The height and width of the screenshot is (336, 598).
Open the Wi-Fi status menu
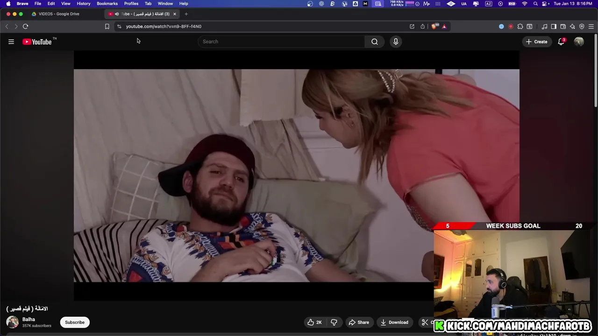(x=524, y=4)
